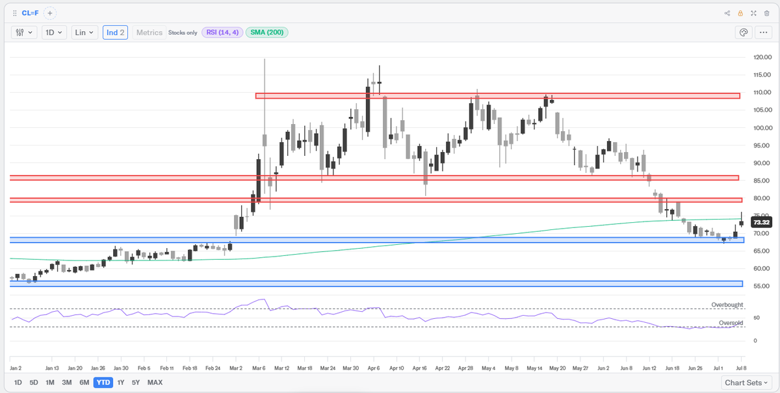Open the chart type settings dropdown
Screen dimensions: 780x393
tap(25, 32)
